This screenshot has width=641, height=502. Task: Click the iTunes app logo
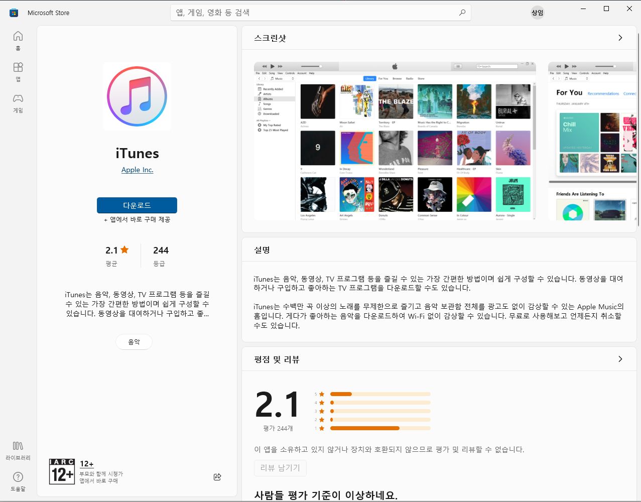[137, 96]
